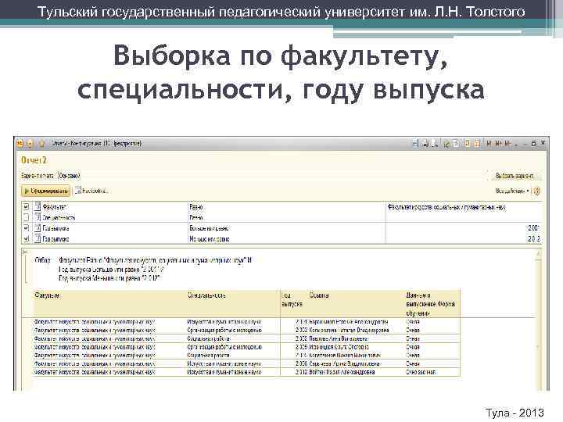
Task: Click the document icon in the Факультет filter row
Action: click(x=38, y=206)
